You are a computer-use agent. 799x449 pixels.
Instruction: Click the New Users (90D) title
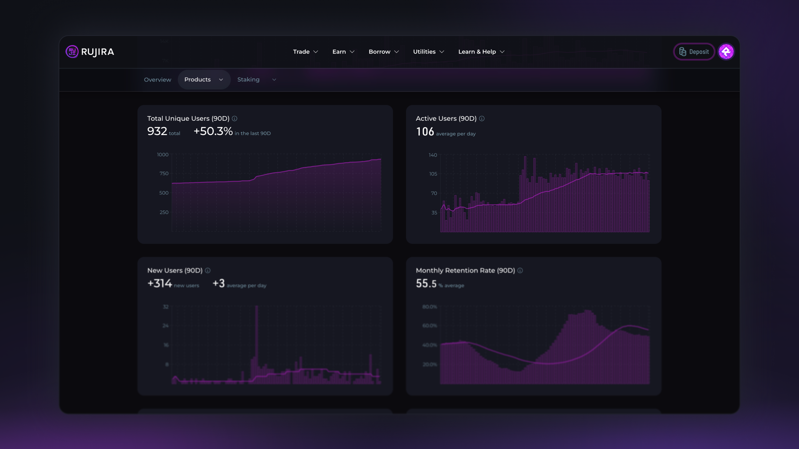175,270
